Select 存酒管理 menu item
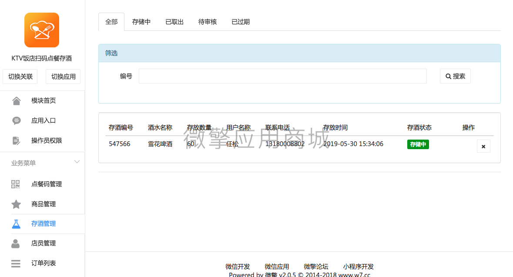Viewport: 513px width, 277px height. (43, 224)
